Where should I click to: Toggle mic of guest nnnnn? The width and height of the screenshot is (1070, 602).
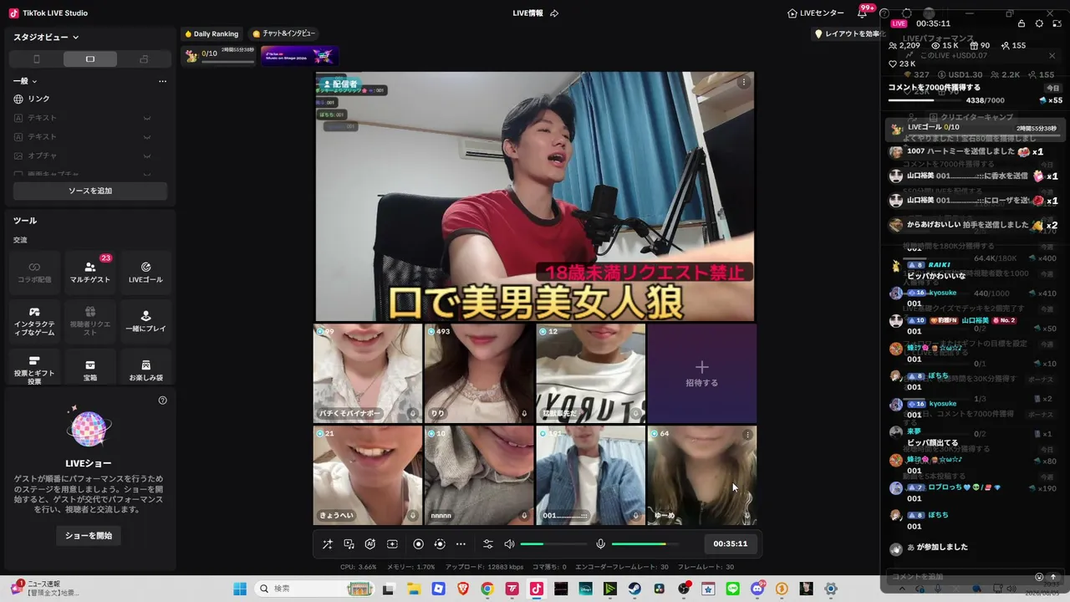pyautogui.click(x=524, y=516)
